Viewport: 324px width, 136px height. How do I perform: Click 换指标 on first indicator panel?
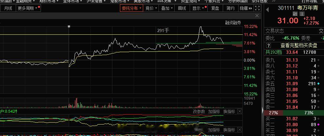(229, 112)
